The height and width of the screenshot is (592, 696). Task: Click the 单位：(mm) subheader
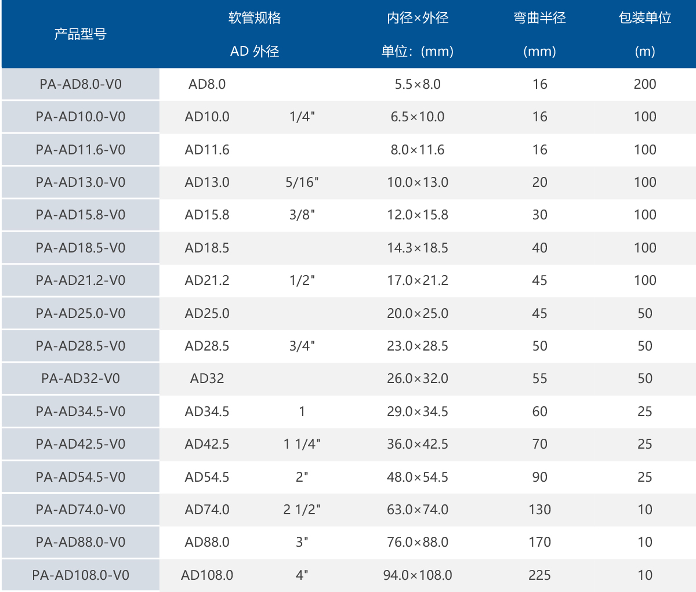(418, 51)
